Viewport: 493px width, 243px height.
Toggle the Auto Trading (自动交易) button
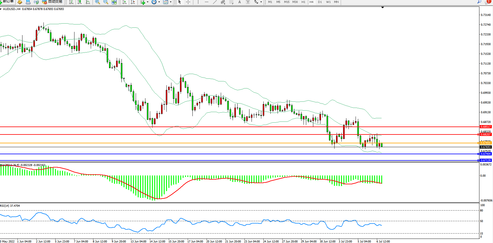(52, 2)
